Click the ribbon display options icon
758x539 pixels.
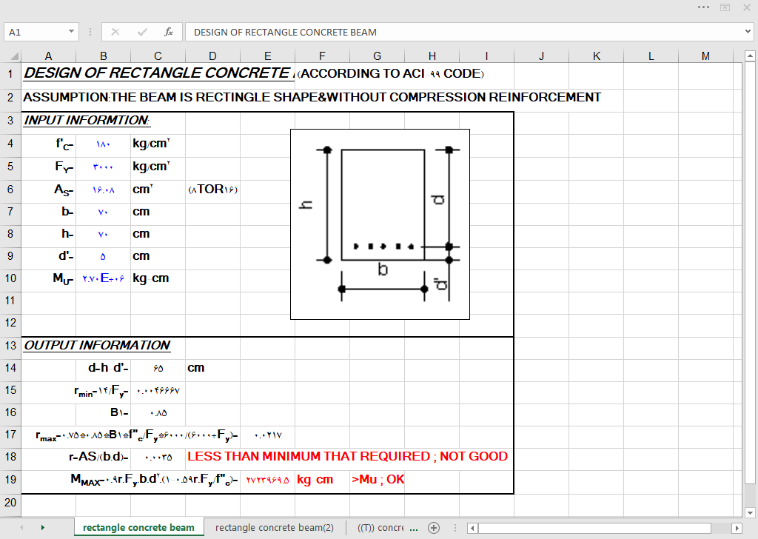tap(725, 7)
